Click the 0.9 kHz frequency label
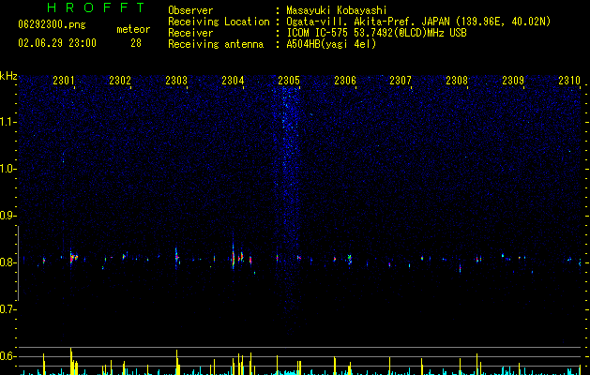Screen dimensions: 590x375 click(x=8, y=216)
